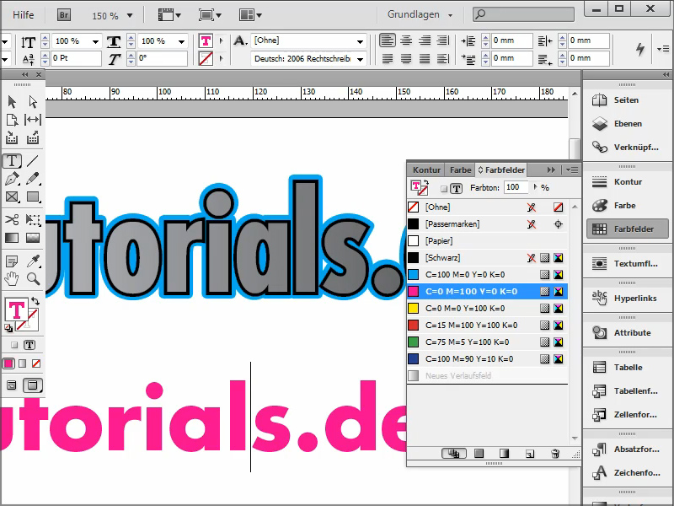Switch to the Kontur tab

426,170
